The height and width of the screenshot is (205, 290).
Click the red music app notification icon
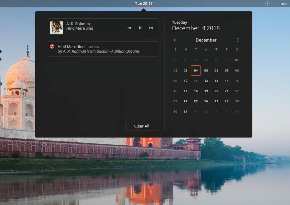click(x=52, y=46)
